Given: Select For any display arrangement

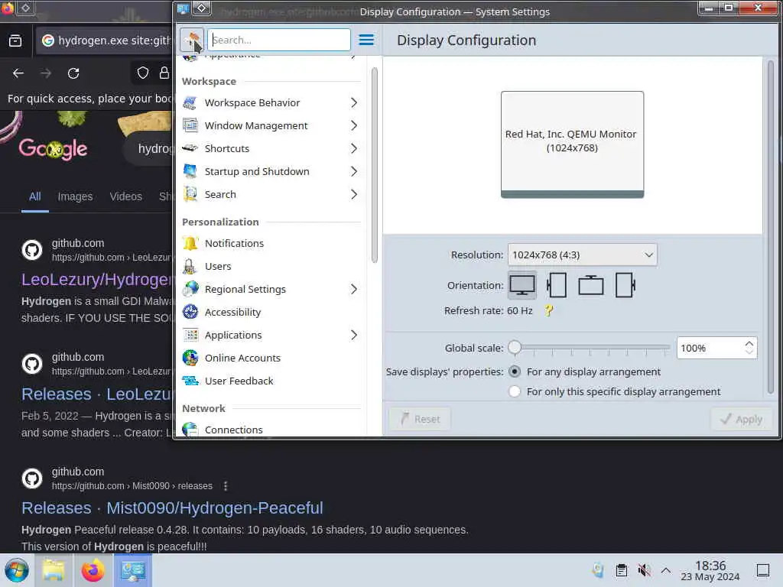Looking at the screenshot, I should [x=515, y=372].
